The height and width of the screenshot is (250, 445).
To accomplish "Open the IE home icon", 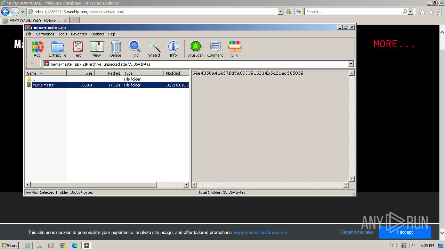I will [x=422, y=12].
